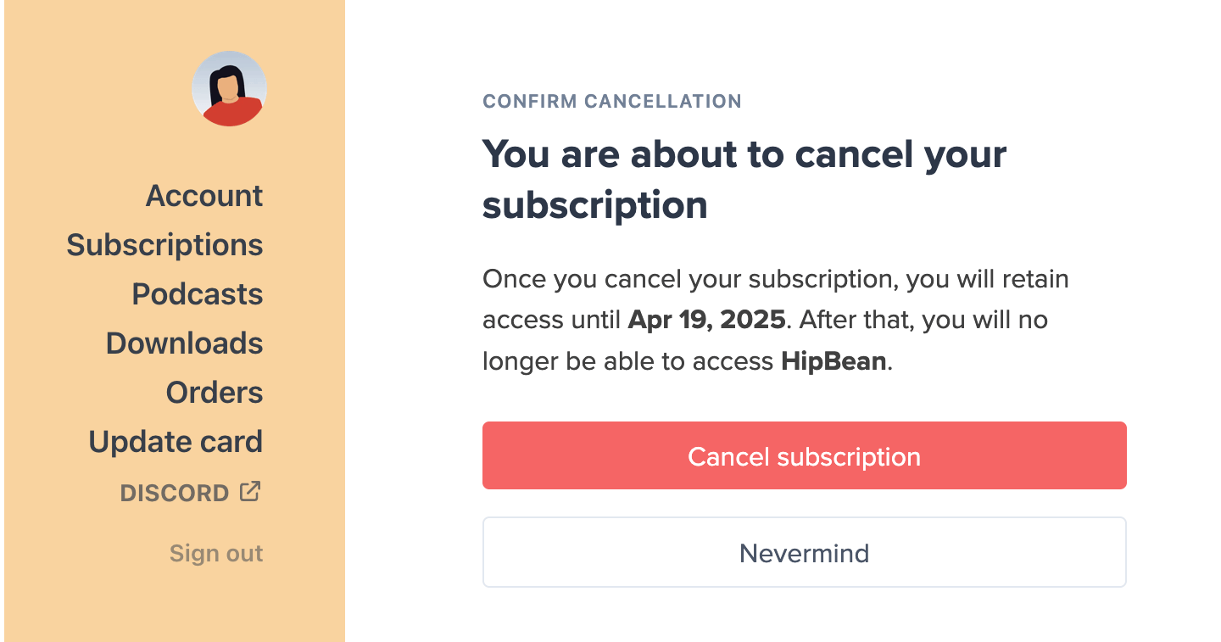Viewport: 1221px width, 642px height.
Task: Select Account in the sidebar
Action: [203, 195]
